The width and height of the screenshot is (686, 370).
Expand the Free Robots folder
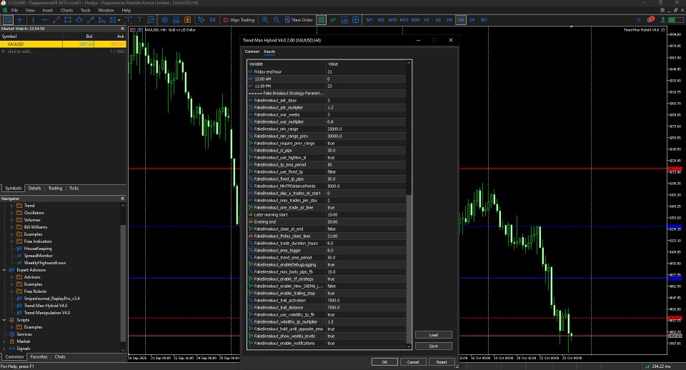(12, 291)
